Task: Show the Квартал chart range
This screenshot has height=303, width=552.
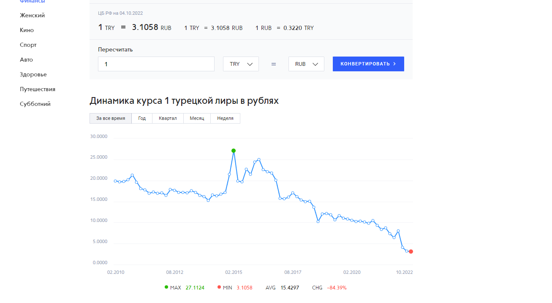Action: (x=168, y=119)
